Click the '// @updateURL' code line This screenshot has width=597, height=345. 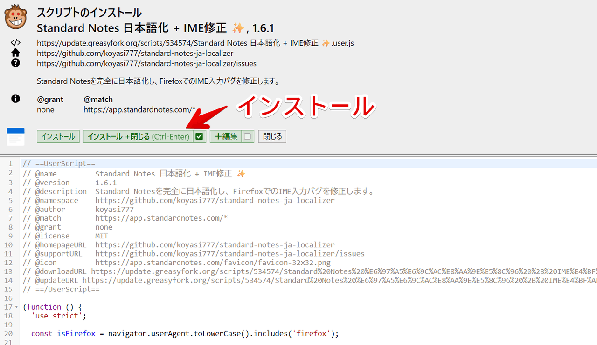tap(310, 280)
